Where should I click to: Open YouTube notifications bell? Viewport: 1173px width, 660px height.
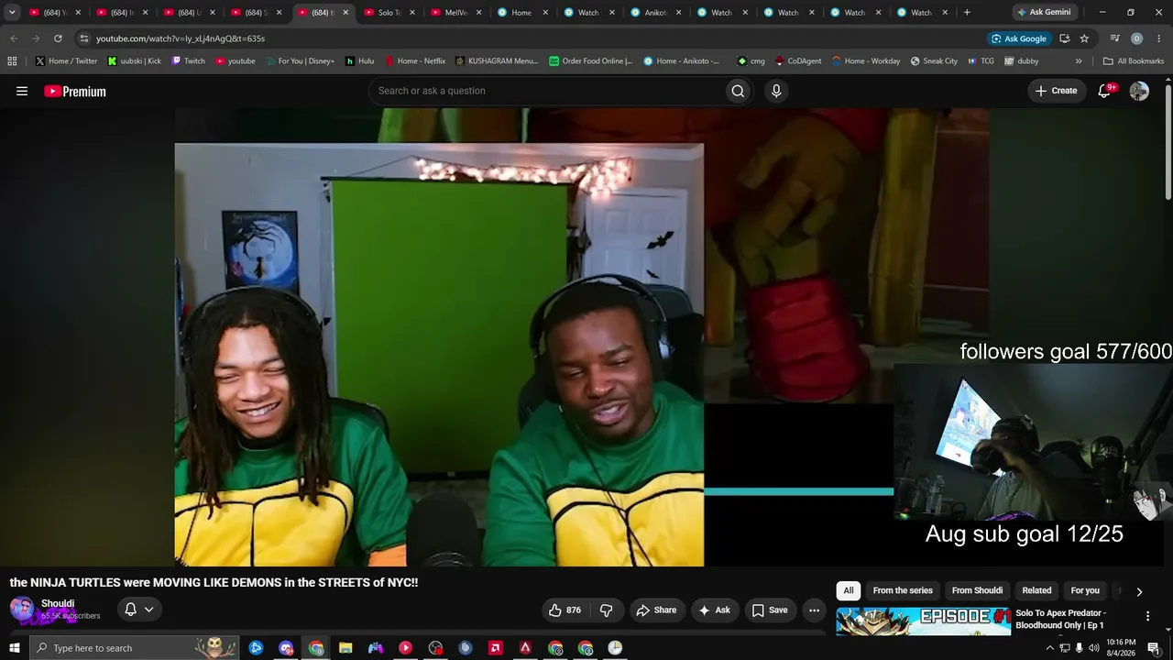(1105, 91)
